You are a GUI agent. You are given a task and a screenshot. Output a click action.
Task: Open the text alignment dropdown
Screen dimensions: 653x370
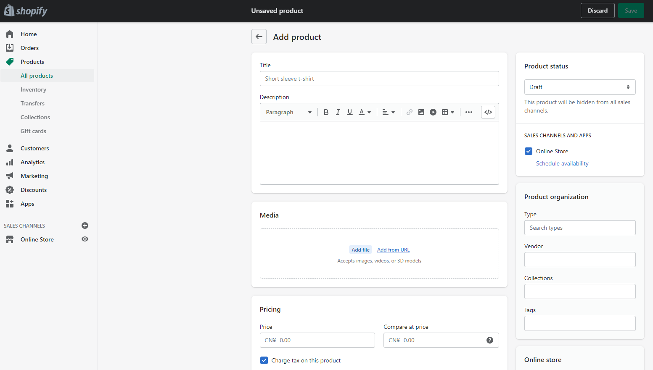(388, 112)
